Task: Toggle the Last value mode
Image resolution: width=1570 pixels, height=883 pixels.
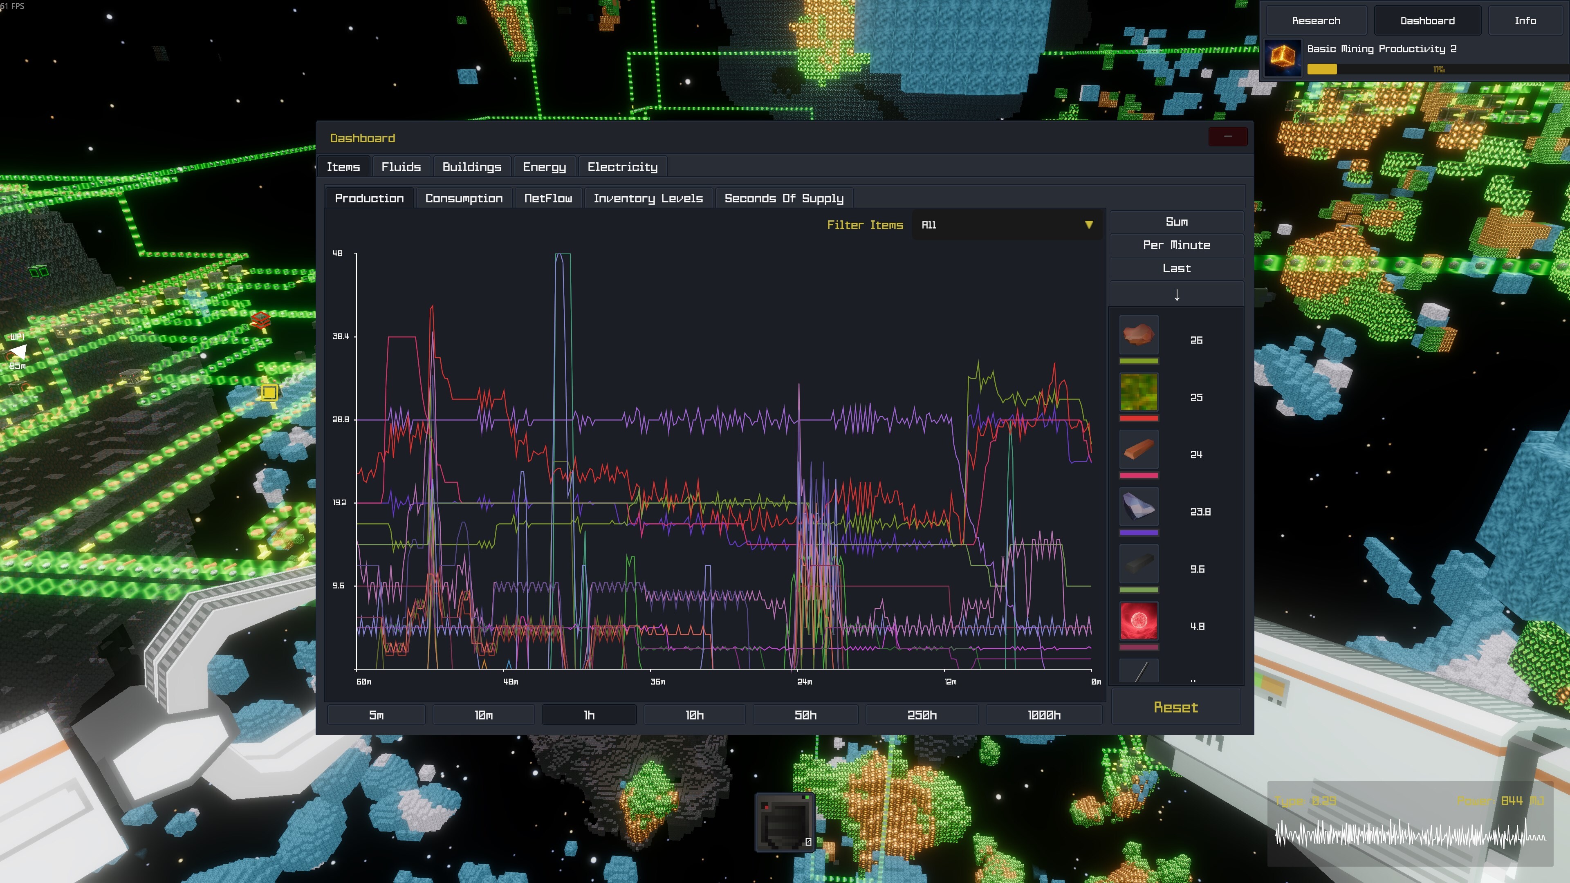Action: pyautogui.click(x=1176, y=268)
